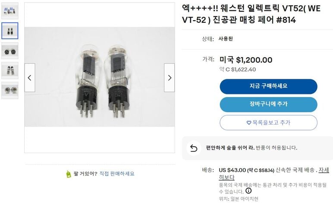Select the top thumbnail with boxed tubes
333x203 pixels.
pos(10,11)
